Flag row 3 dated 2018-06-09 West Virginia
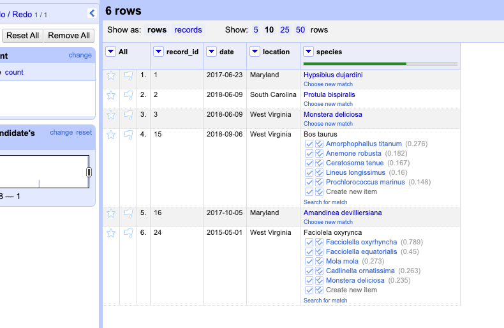 [128, 115]
